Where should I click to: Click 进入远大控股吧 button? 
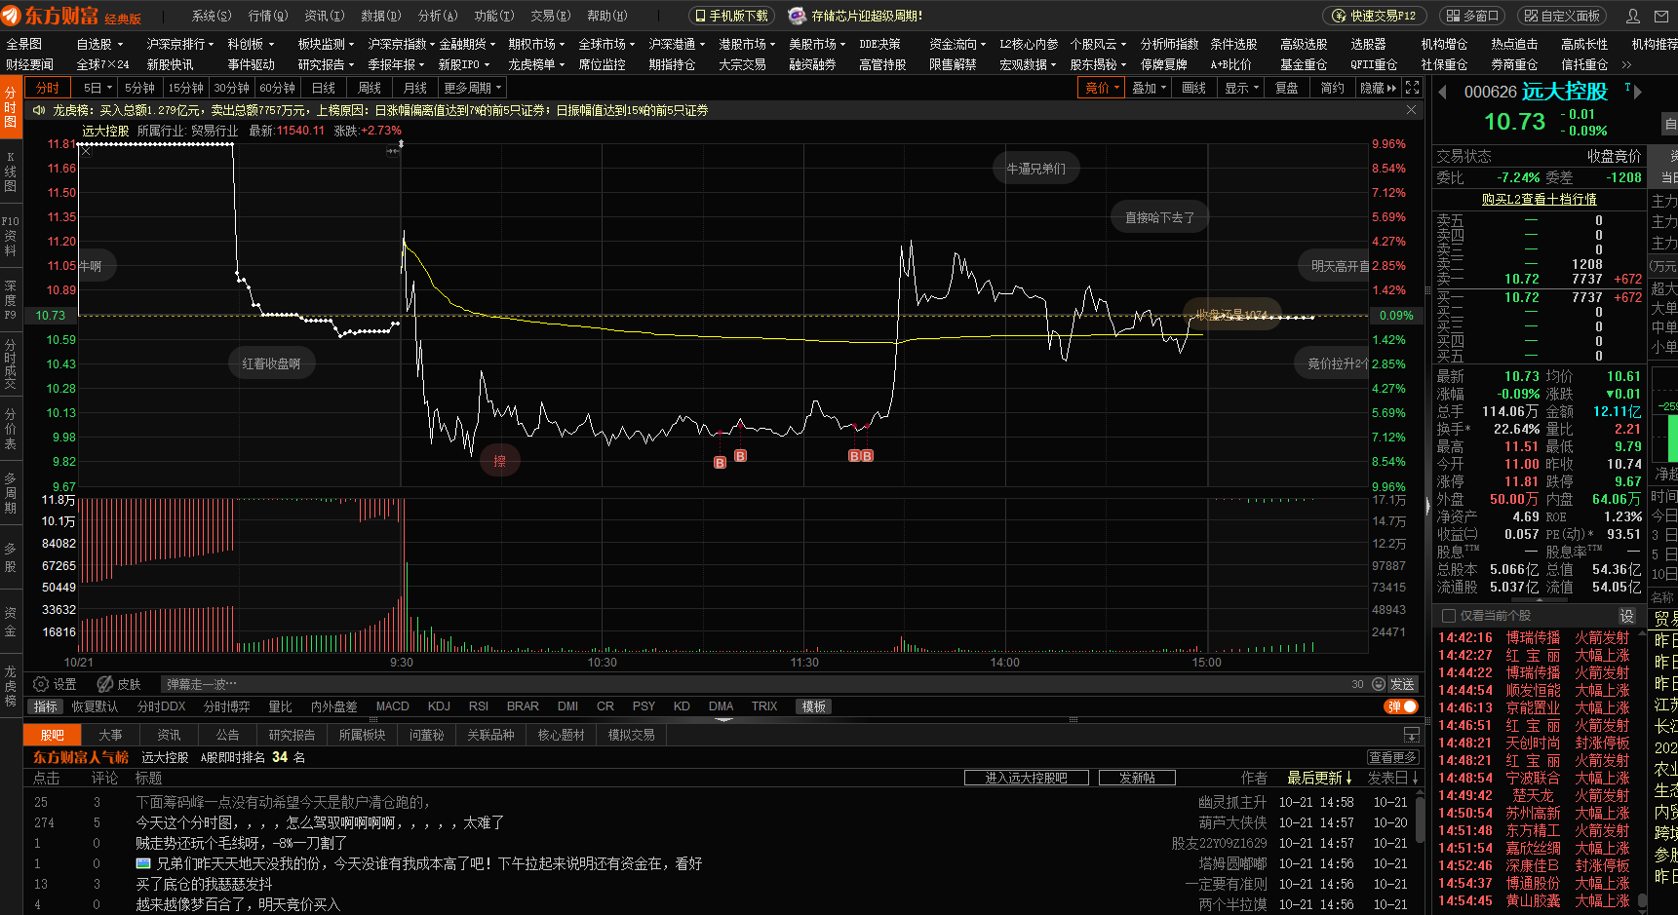pyautogui.click(x=1026, y=778)
